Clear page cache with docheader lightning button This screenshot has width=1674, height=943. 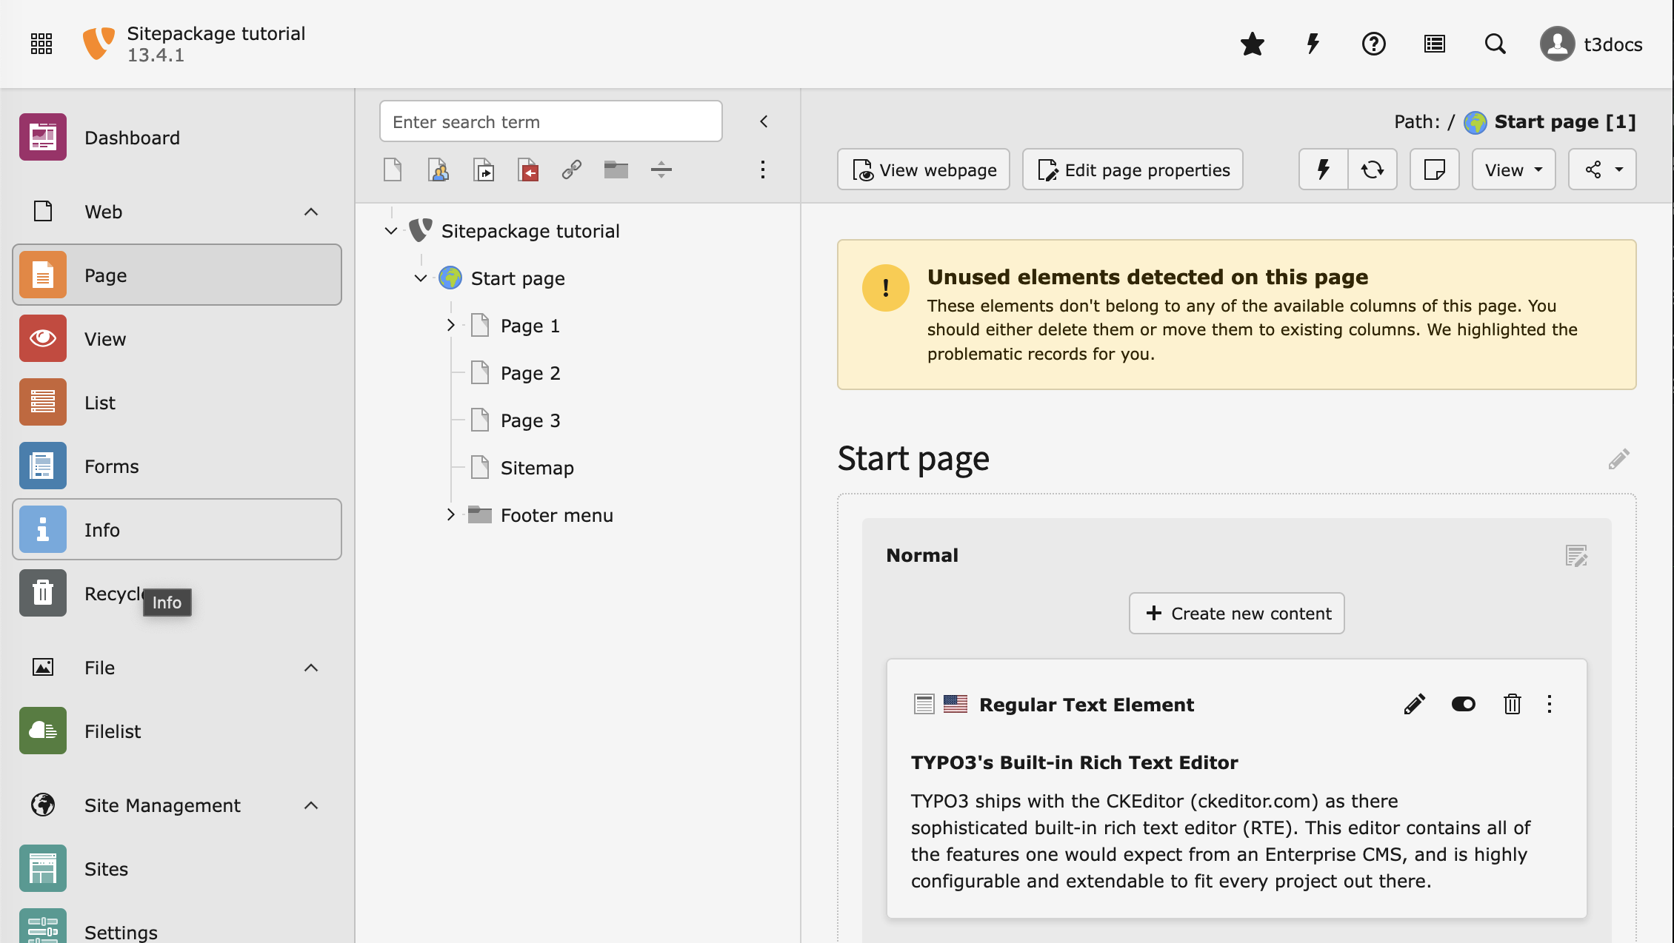[x=1324, y=170]
